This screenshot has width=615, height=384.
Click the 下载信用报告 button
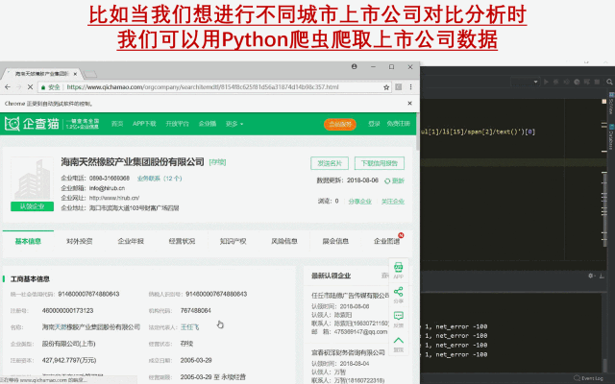[x=380, y=163]
